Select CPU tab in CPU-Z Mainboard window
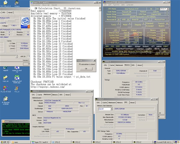Image resolution: width=180 pixels, height=144 pixels. [33, 95]
